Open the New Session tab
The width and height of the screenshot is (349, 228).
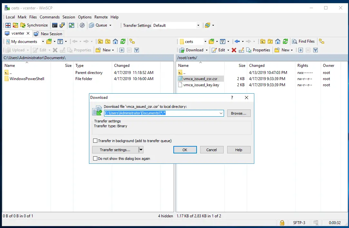(x=48, y=34)
